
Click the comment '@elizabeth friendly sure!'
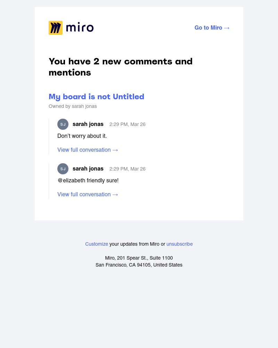(x=88, y=181)
